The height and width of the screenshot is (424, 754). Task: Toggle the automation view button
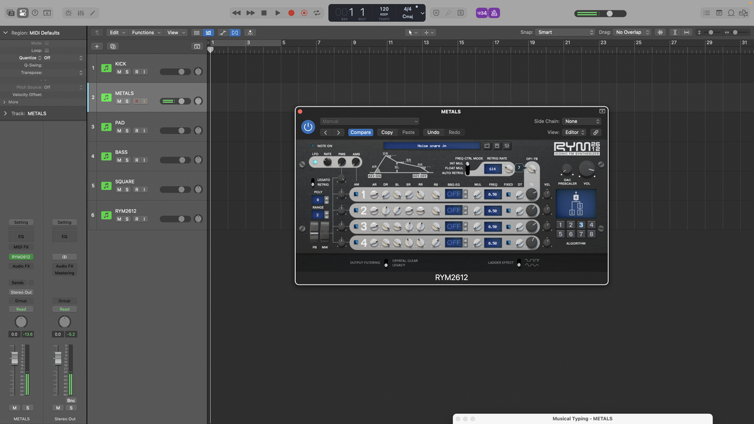(222, 33)
